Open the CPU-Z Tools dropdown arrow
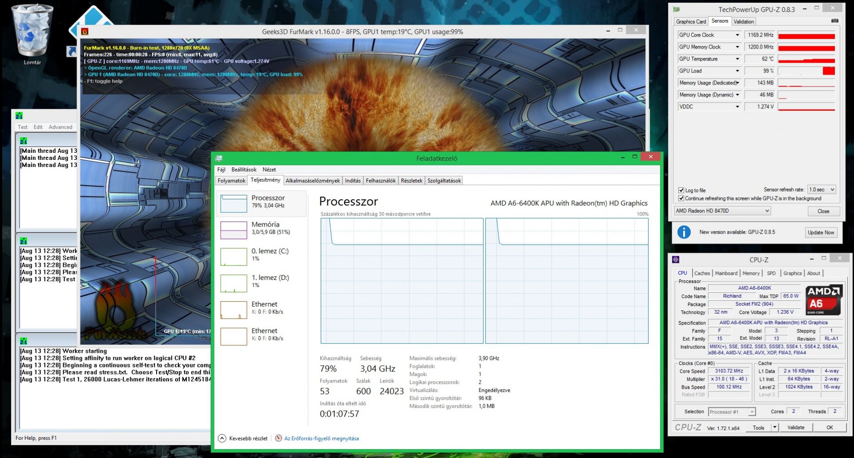The image size is (854, 458). (774, 427)
